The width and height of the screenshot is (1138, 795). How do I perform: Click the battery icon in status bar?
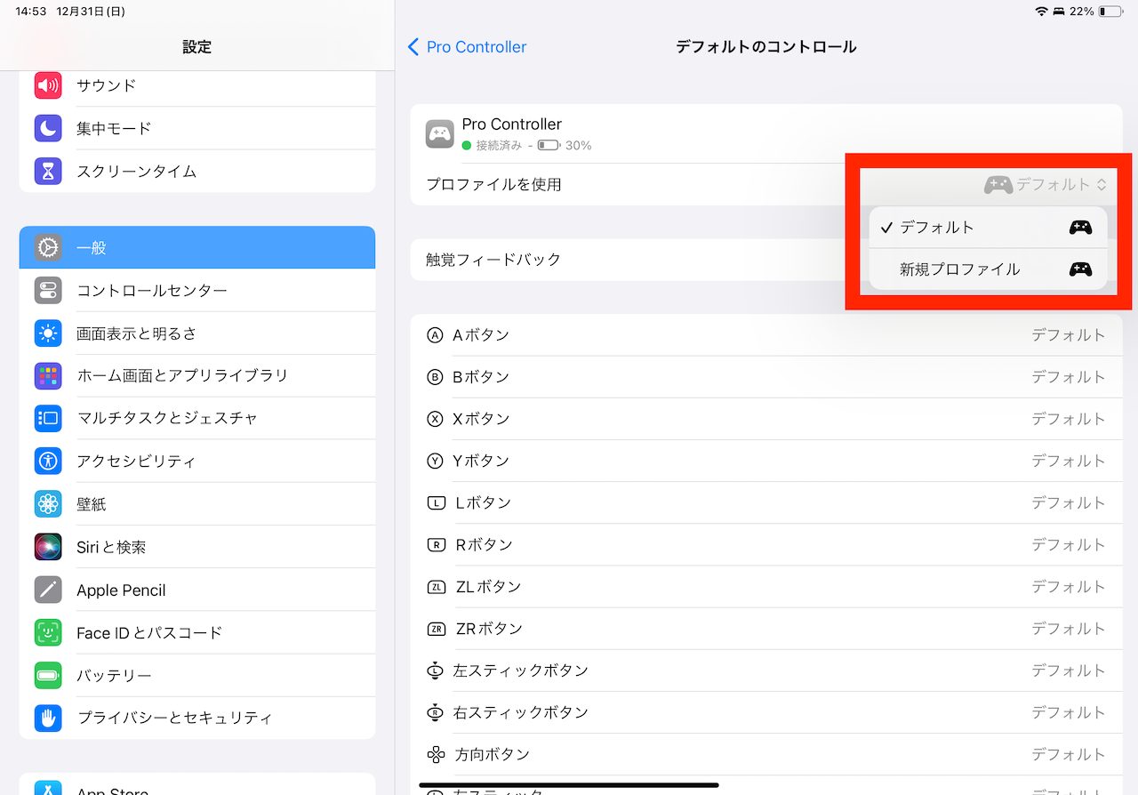1110,12
